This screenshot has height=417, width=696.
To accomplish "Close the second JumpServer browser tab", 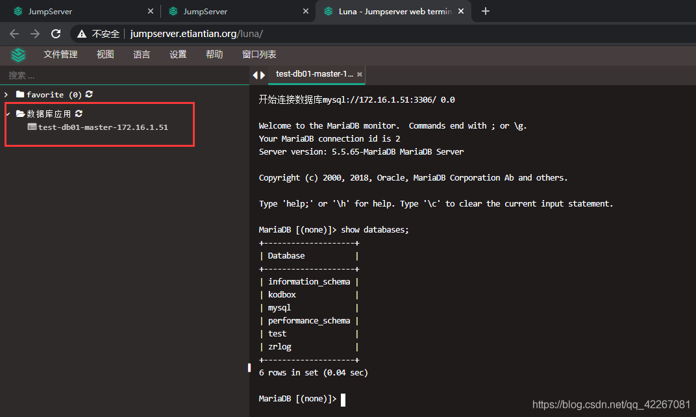I will [306, 11].
